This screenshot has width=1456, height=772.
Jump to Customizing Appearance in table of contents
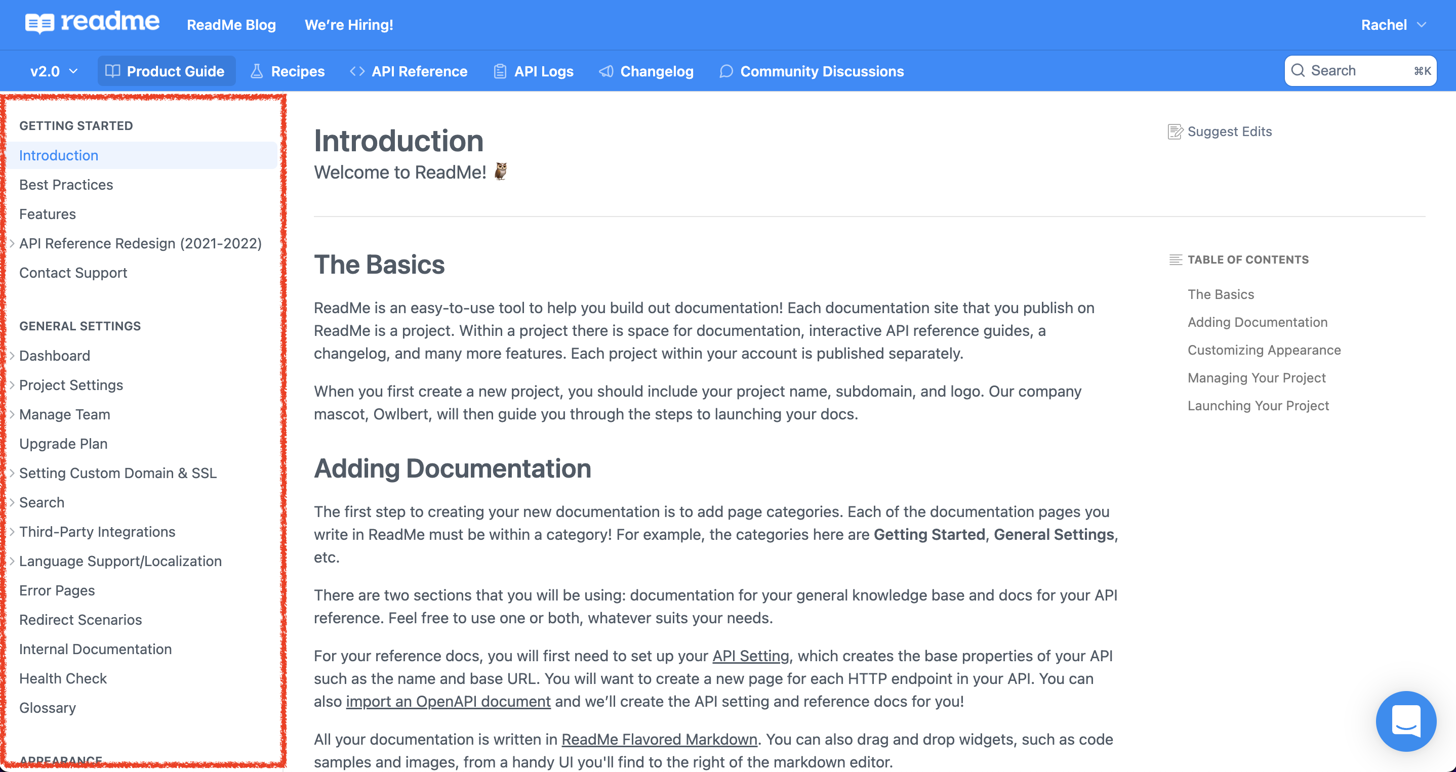[x=1264, y=350]
